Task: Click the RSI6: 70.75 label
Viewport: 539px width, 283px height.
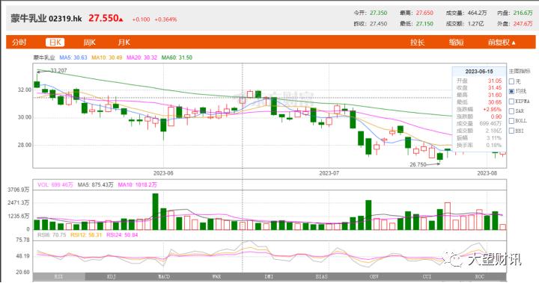Action: click(x=52, y=235)
